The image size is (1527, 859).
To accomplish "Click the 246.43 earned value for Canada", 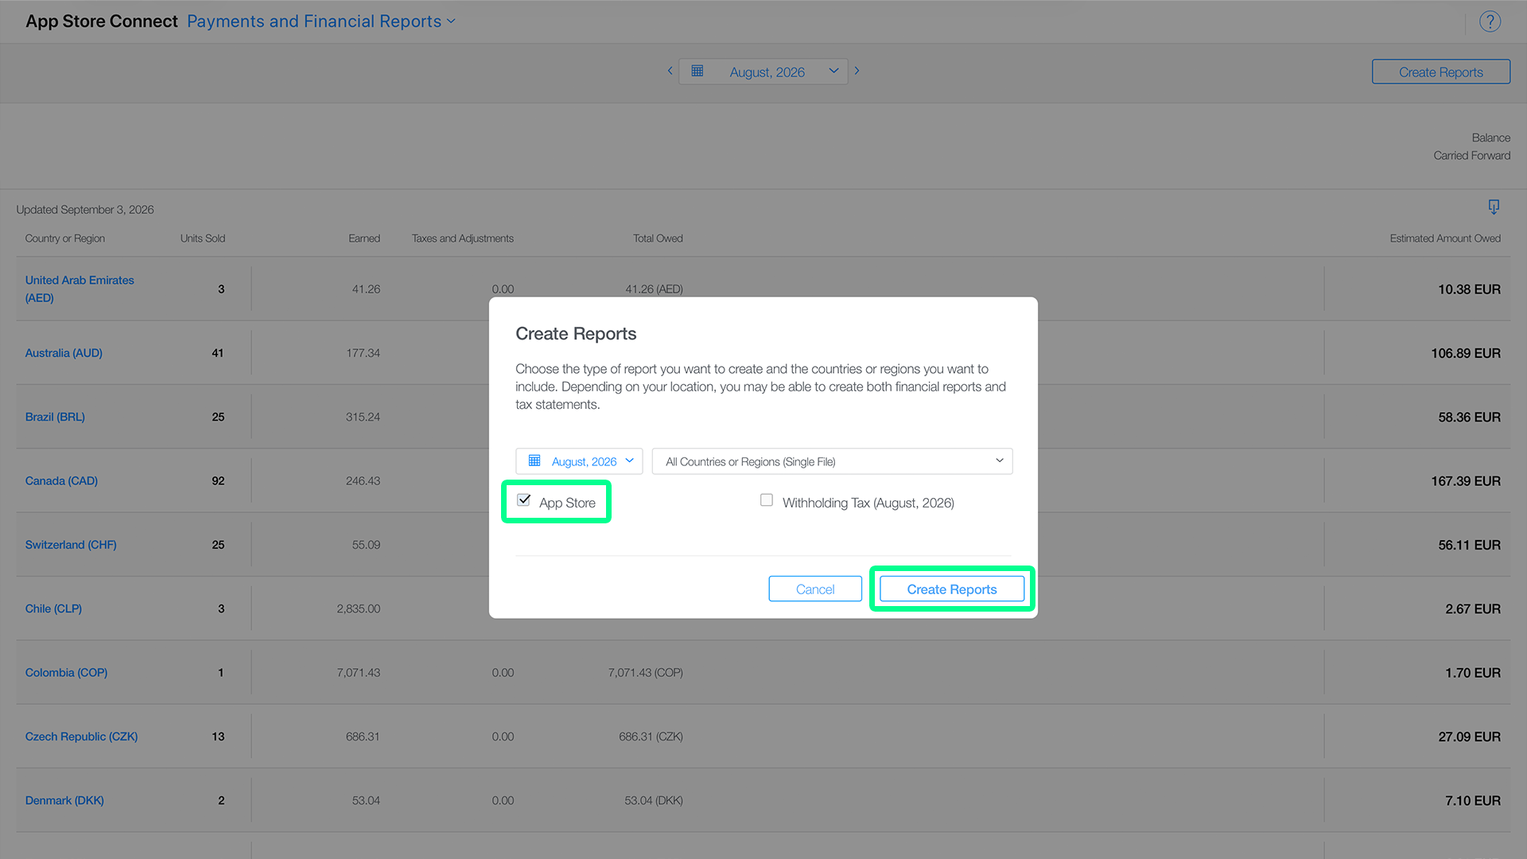I will [x=363, y=481].
